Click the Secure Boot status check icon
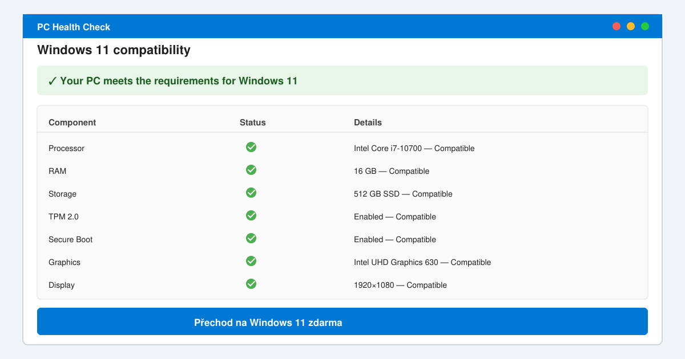685x359 pixels. coord(251,238)
